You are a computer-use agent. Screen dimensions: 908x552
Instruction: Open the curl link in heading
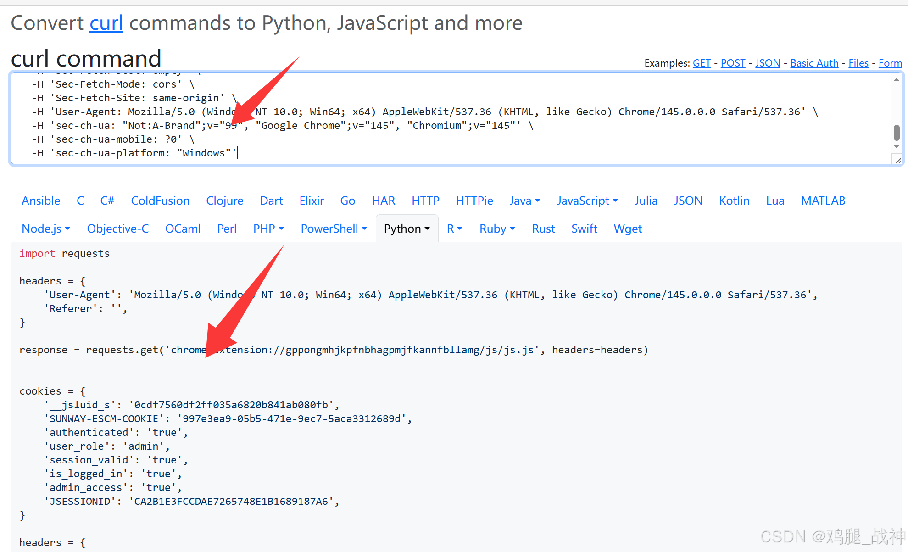pos(106,23)
